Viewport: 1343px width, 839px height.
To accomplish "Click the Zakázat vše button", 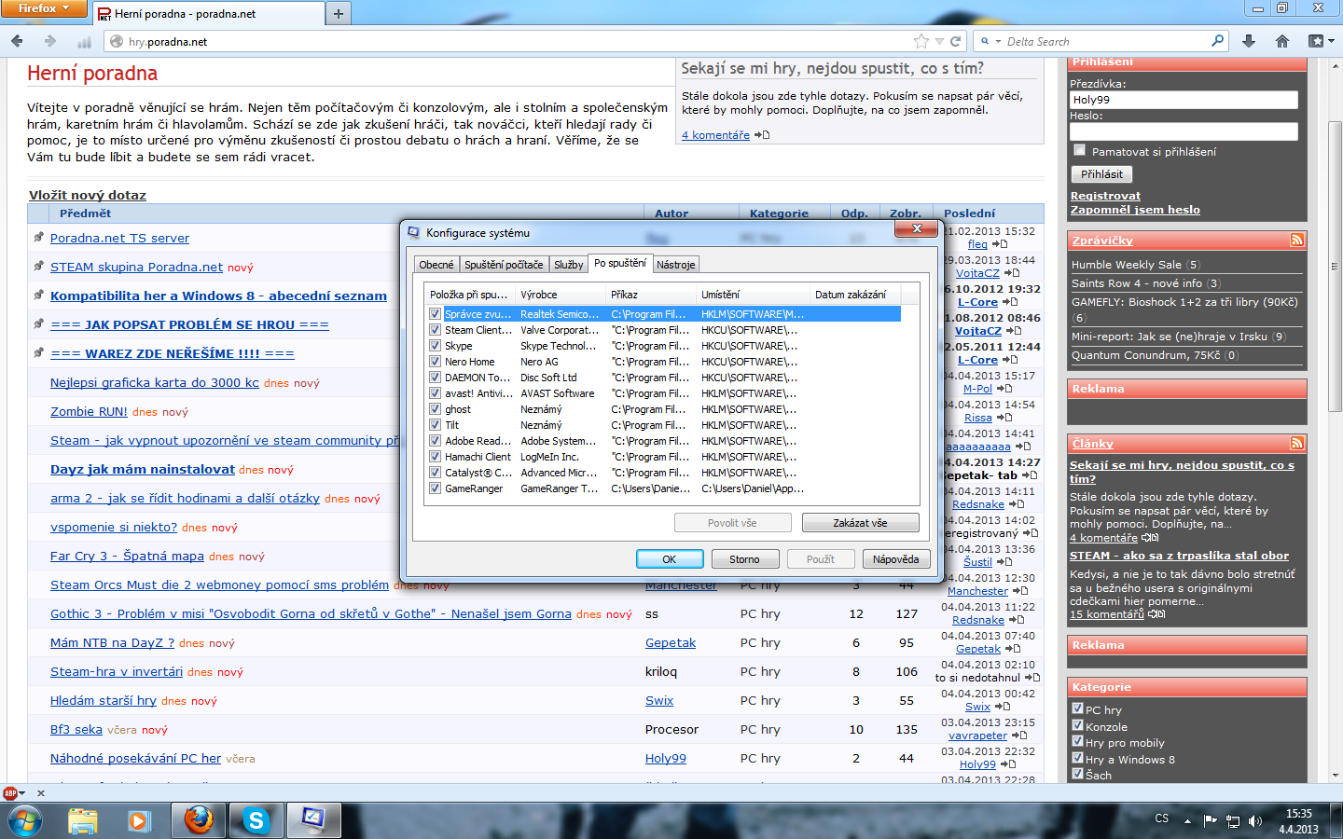I will click(860, 523).
